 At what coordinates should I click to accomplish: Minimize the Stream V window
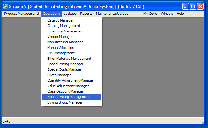pyautogui.click(x=185, y=6)
